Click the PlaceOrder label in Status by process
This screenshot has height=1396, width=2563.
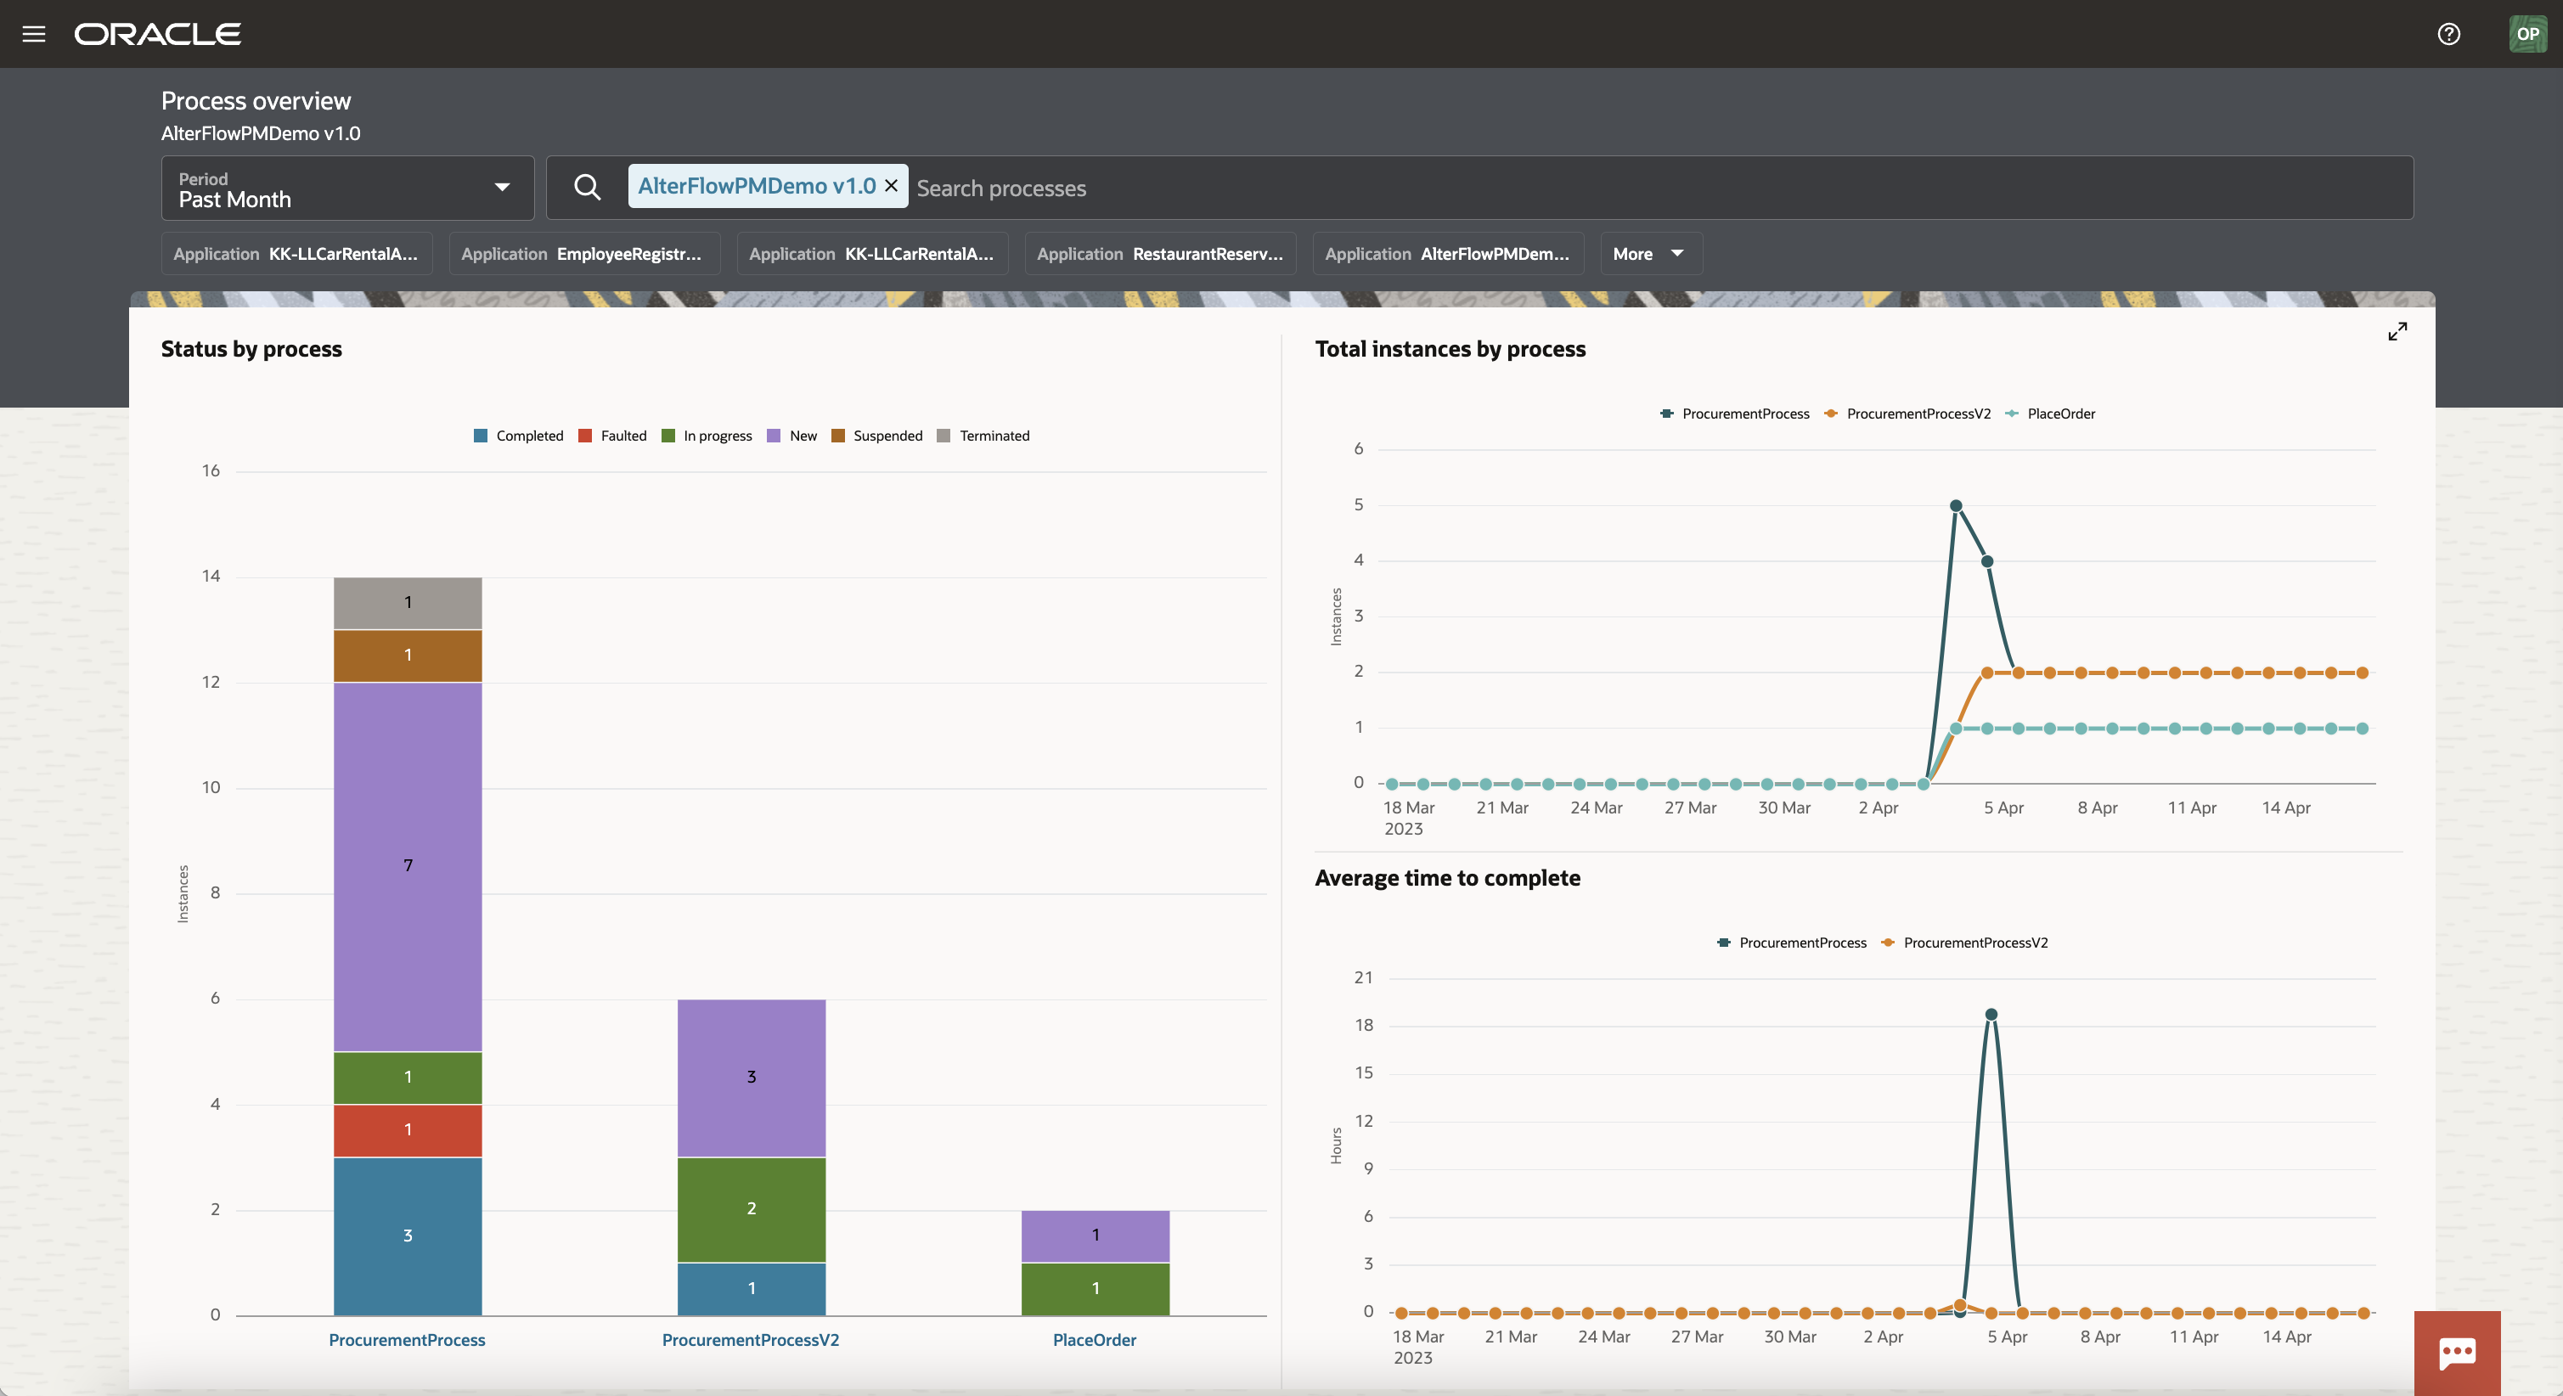(x=1095, y=1340)
